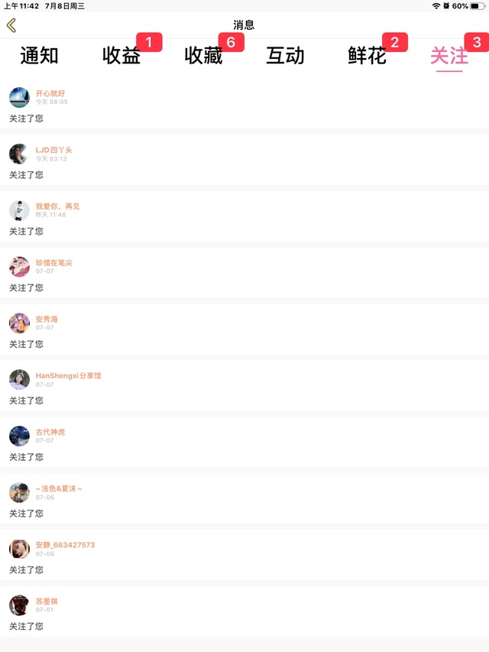The image size is (489, 652).
Task: View 珍惜在笔尖's avatar
Action: coord(19,267)
